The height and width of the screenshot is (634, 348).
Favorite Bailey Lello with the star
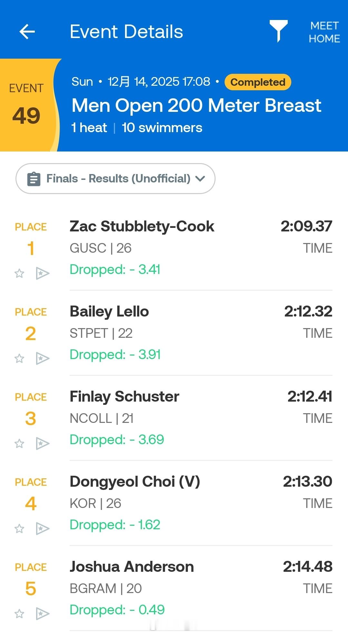click(19, 358)
